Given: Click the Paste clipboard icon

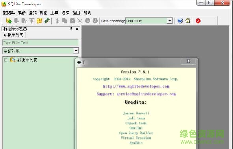Looking at the screenshot, I should click(72, 21).
